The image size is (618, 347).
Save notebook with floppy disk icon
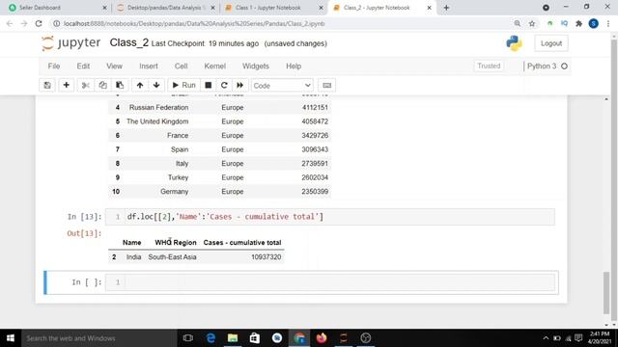point(47,86)
